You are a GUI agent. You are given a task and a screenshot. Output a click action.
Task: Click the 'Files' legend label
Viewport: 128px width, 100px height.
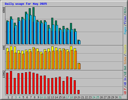click(x=125, y=20)
